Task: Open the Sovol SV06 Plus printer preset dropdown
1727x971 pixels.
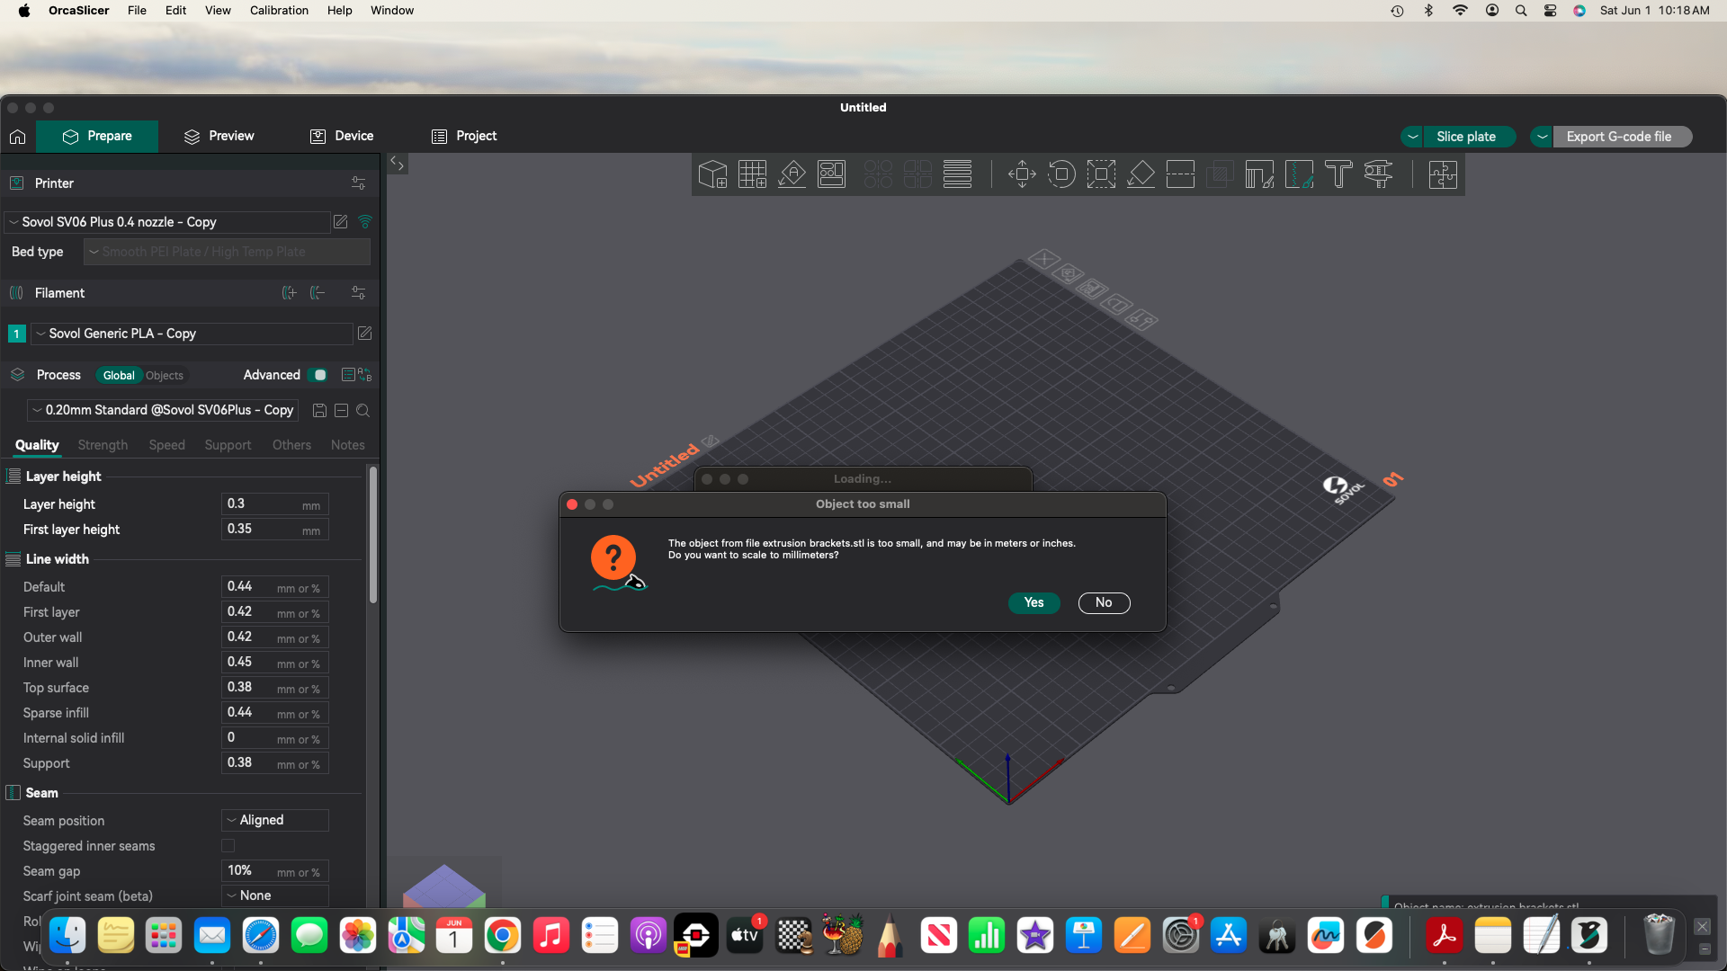Action: click(x=167, y=222)
